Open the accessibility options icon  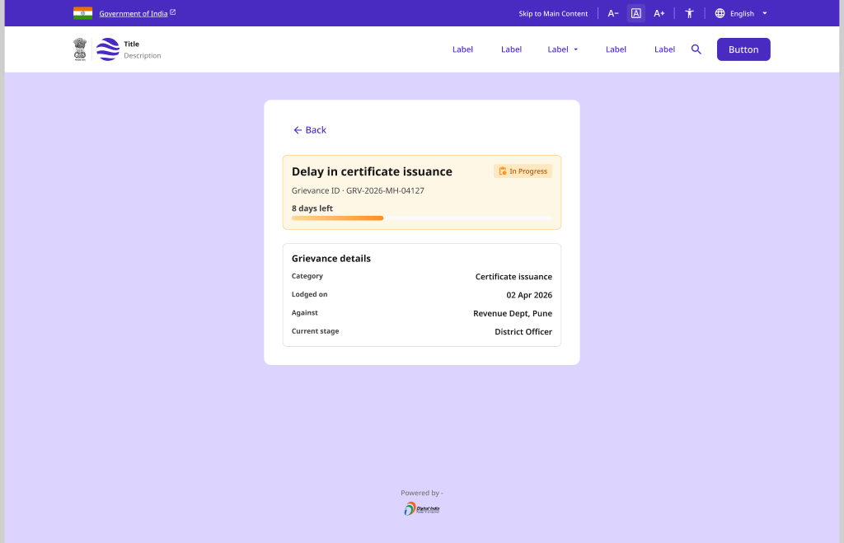689,13
